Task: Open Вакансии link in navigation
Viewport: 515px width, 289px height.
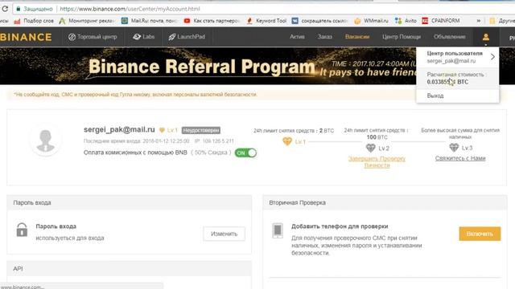Action: [357, 37]
